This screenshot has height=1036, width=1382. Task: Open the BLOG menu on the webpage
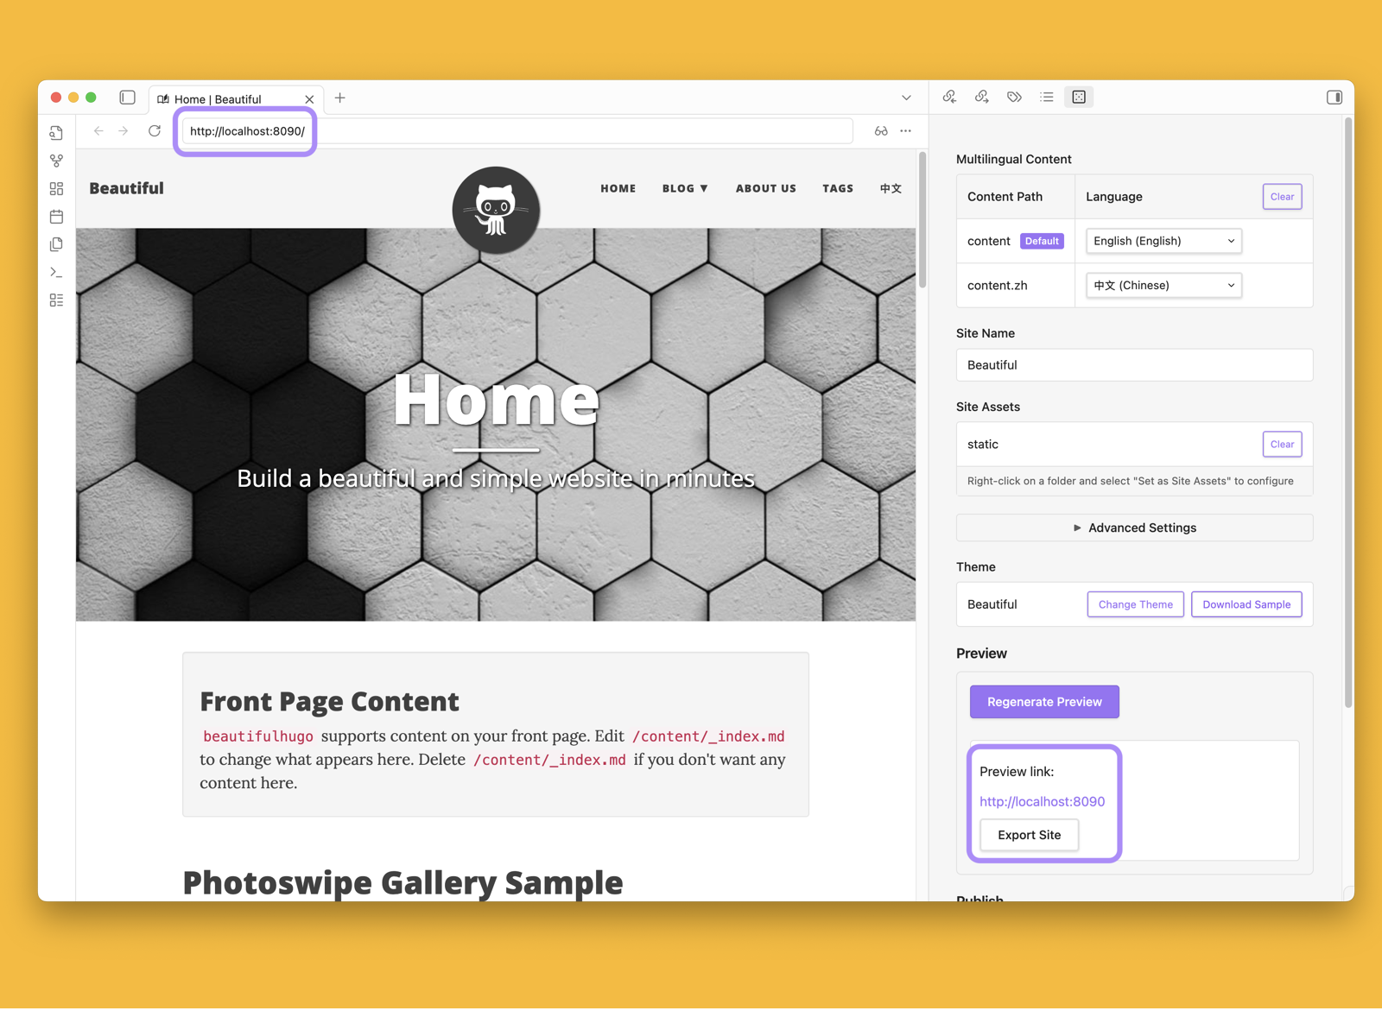(x=685, y=188)
